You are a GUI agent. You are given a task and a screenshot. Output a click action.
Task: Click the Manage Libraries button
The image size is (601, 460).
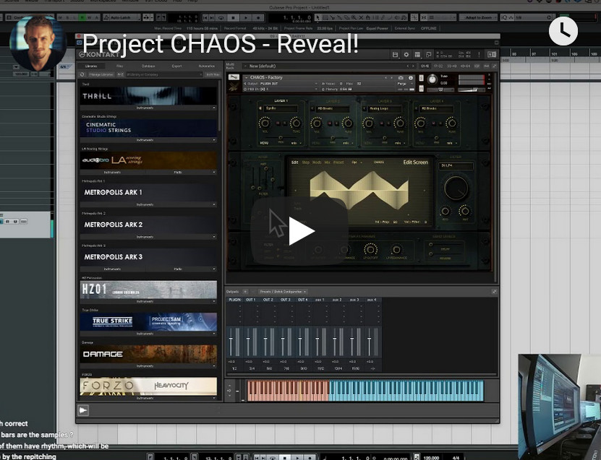pos(101,74)
